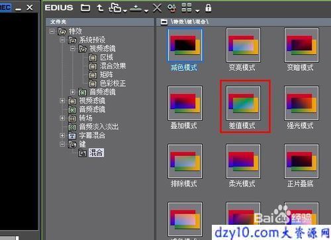Screen dimensions: 331x240
Task: Expand the top-level 视频滤镜 folder
Action: [x=62, y=100]
